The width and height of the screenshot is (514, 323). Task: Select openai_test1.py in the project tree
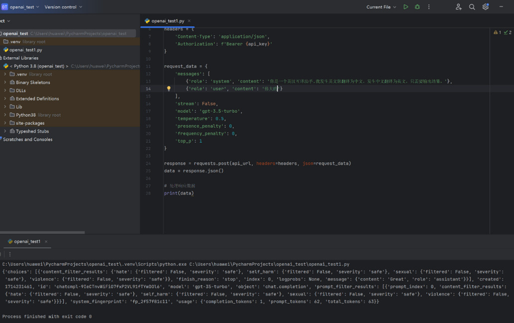(x=70, y=50)
